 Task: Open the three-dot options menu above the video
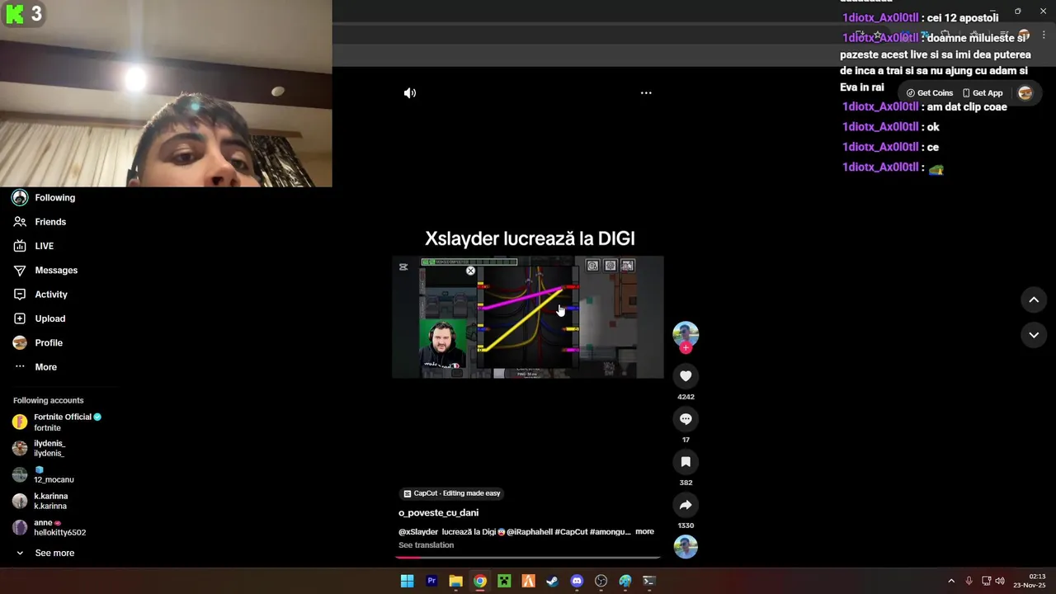click(x=646, y=93)
